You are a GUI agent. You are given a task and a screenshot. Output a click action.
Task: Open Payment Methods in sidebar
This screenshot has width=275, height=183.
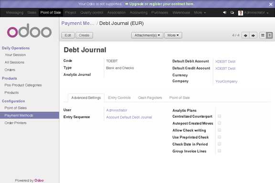[x=30, y=115]
